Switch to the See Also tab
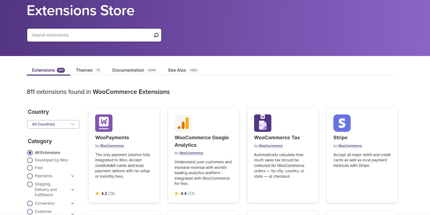 [x=183, y=70]
